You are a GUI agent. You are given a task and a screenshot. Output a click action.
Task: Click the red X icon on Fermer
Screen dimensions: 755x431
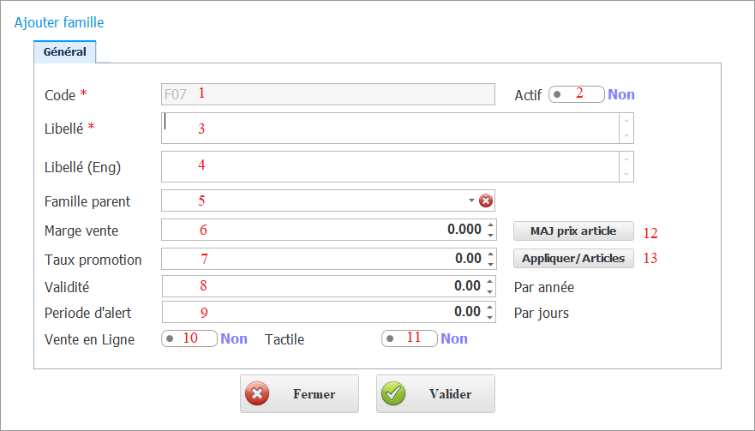tap(257, 394)
